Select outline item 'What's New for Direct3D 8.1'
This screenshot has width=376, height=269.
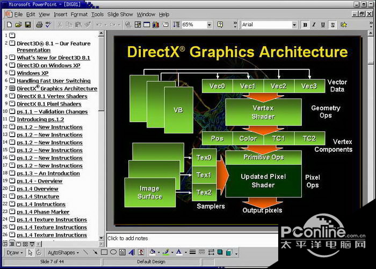click(x=53, y=58)
